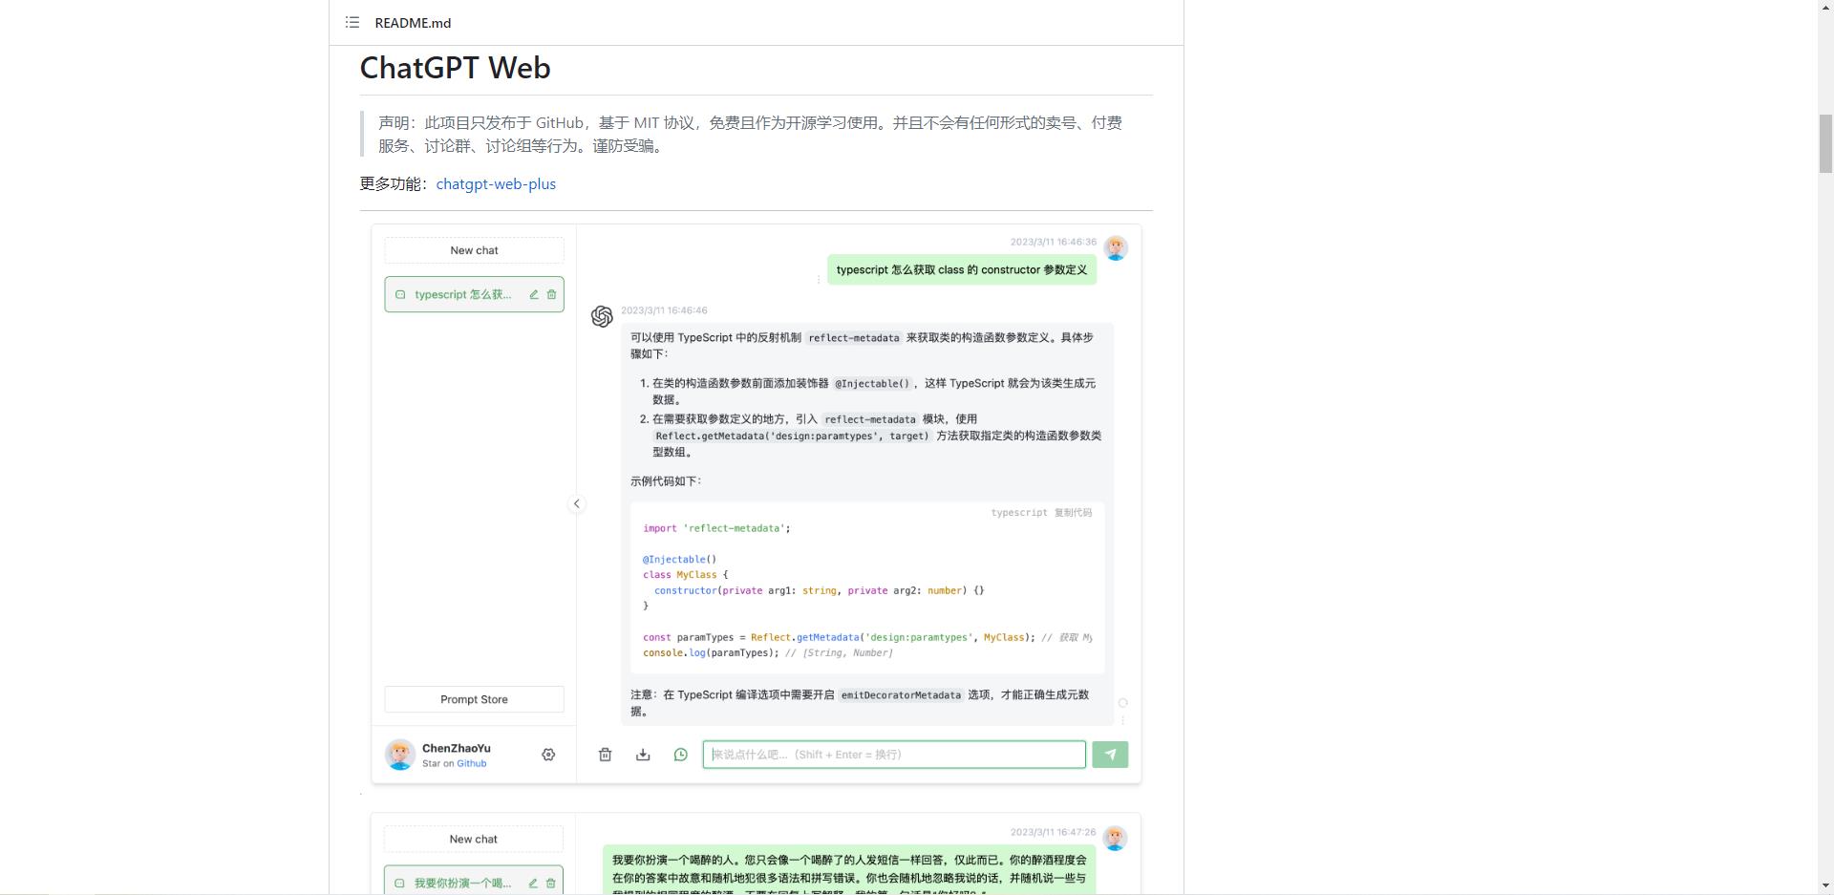Click trash icon on typescript chat entry
Viewport: 1834px width, 895px height.
[x=551, y=294]
